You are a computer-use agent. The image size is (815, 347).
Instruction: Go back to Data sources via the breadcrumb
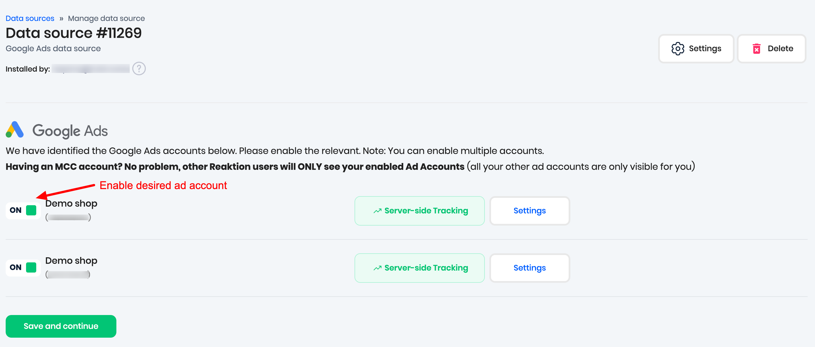point(30,18)
